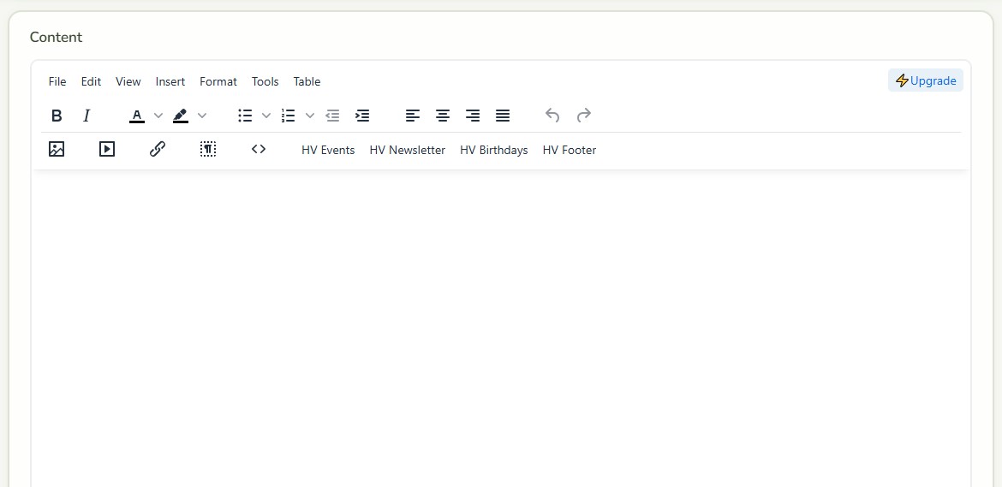Insert a hyperlink
1002x487 pixels.
[158, 150]
